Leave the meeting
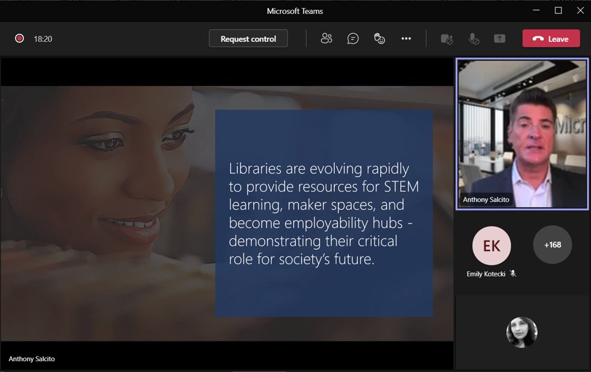 pyautogui.click(x=551, y=38)
